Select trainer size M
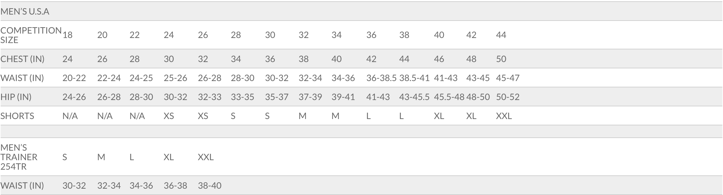The width and height of the screenshot is (723, 195). [x=101, y=157]
